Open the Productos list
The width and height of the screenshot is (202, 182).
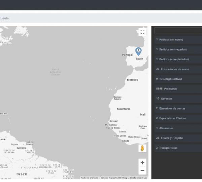click(178, 89)
